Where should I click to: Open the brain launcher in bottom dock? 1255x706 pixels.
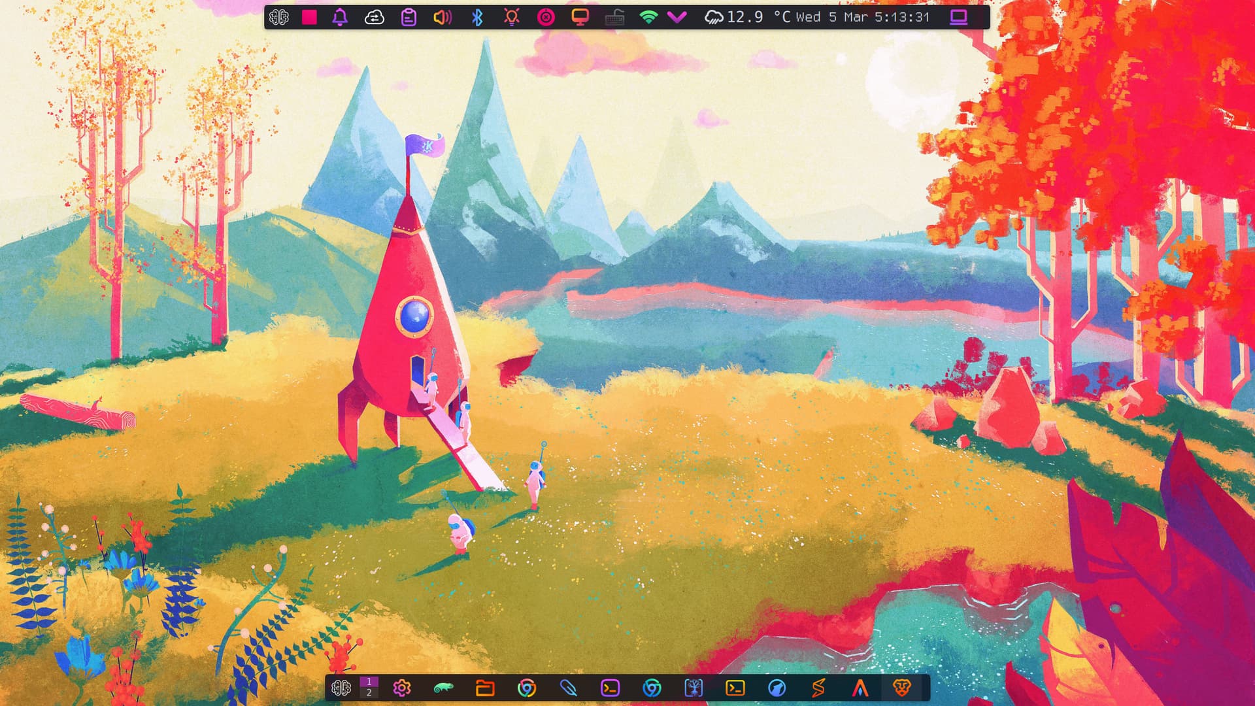[x=341, y=688]
